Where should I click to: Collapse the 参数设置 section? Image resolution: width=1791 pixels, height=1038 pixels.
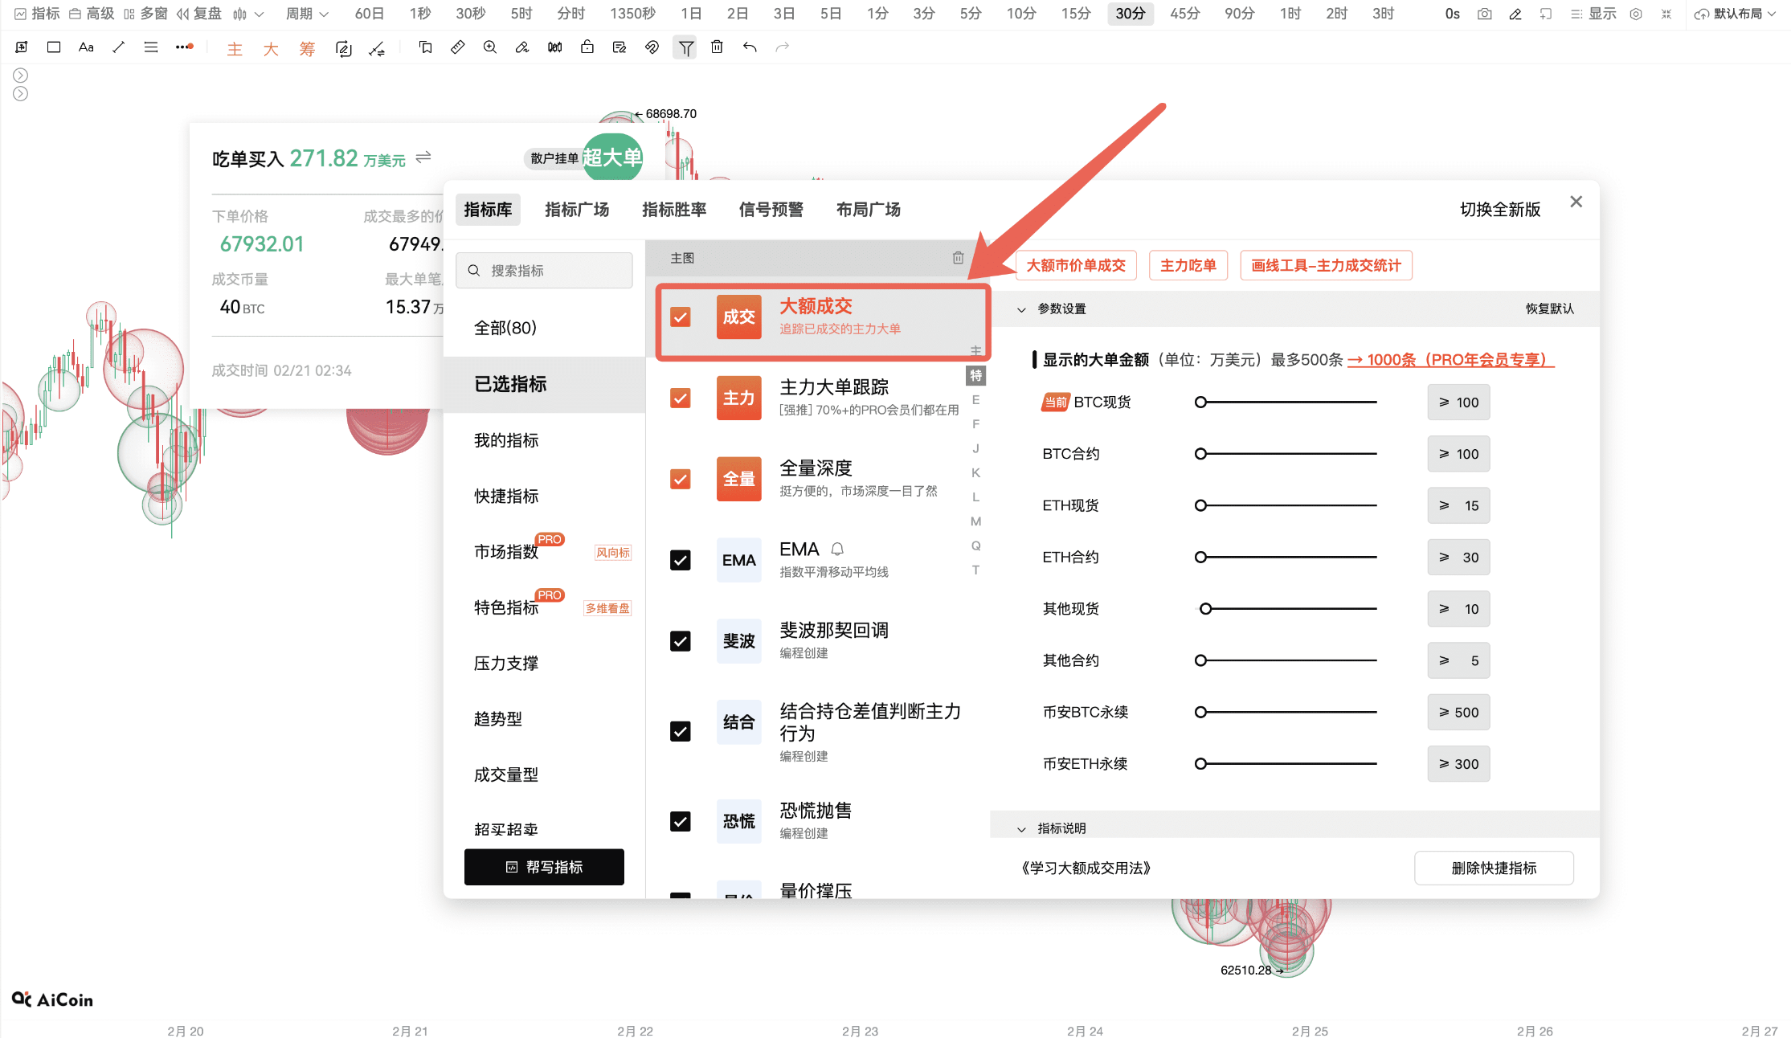tap(1021, 309)
